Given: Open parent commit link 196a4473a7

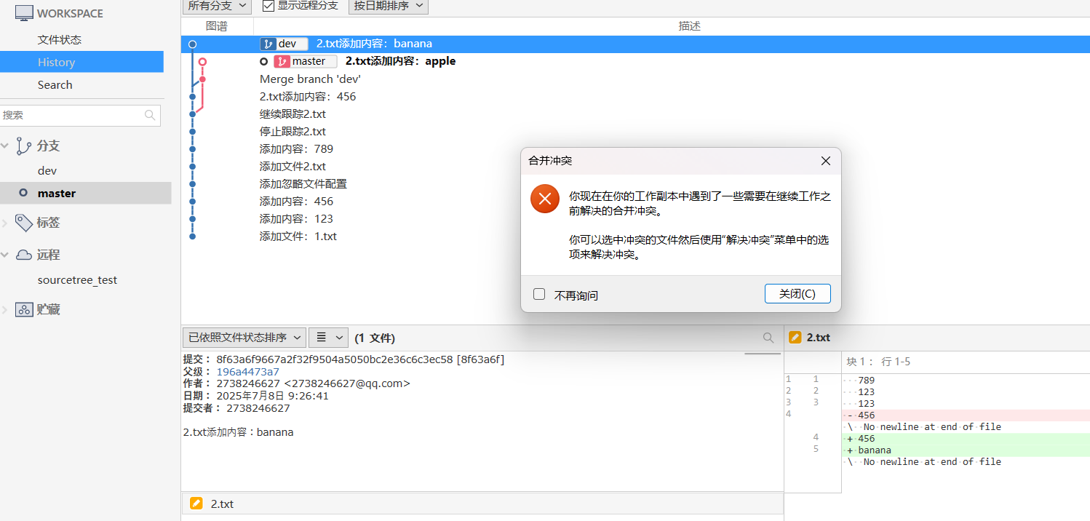Looking at the screenshot, I should click(247, 371).
